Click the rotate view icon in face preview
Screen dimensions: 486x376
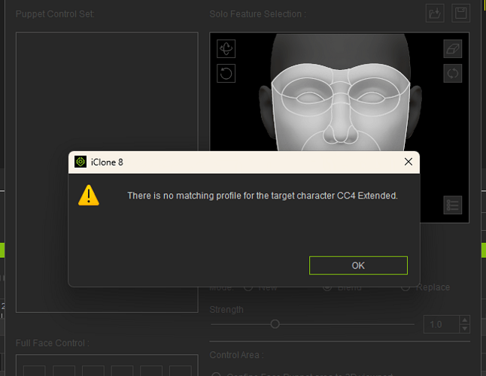pyautogui.click(x=226, y=49)
